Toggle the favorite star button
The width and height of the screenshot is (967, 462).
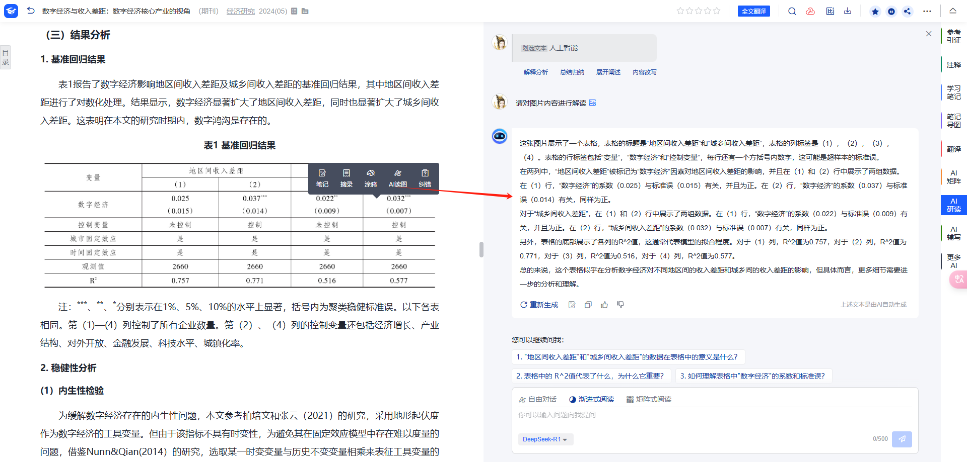pyautogui.click(x=875, y=11)
